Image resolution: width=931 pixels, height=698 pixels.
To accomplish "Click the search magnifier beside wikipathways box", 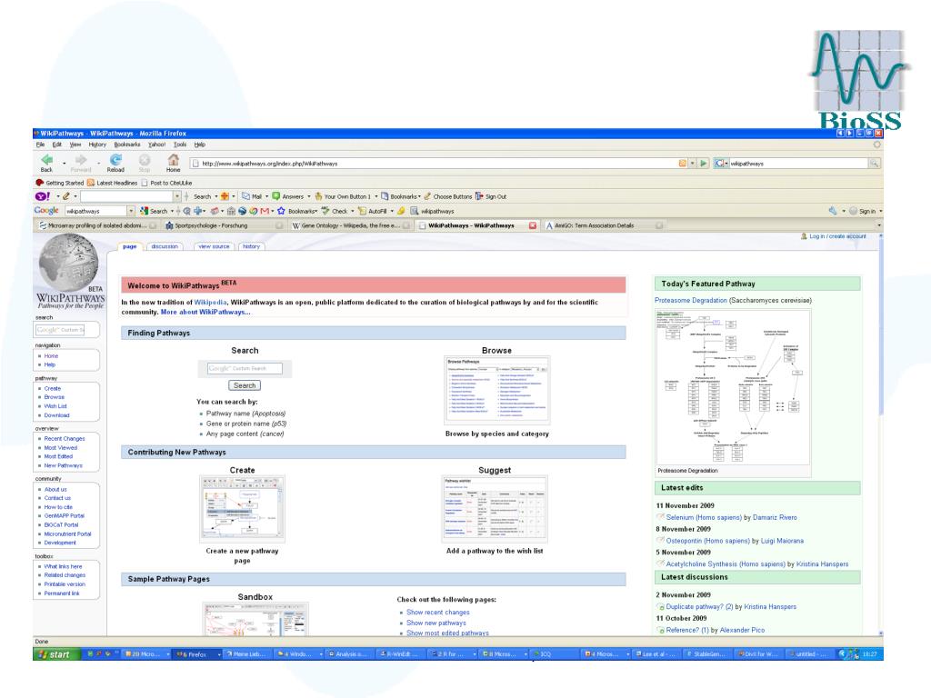I will pyautogui.click(x=874, y=164).
